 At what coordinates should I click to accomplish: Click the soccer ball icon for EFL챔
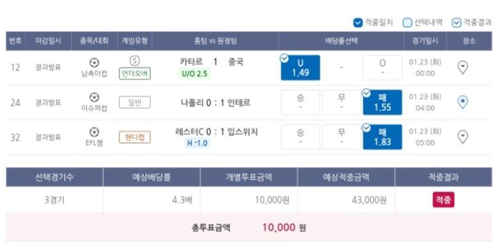(94, 132)
